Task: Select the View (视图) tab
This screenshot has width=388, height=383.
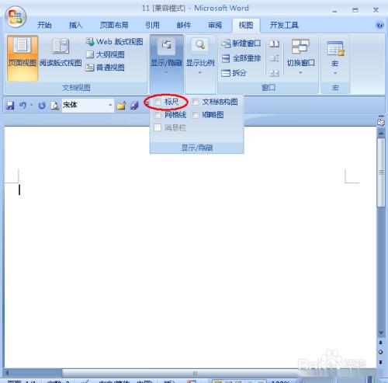Action: pyautogui.click(x=246, y=25)
